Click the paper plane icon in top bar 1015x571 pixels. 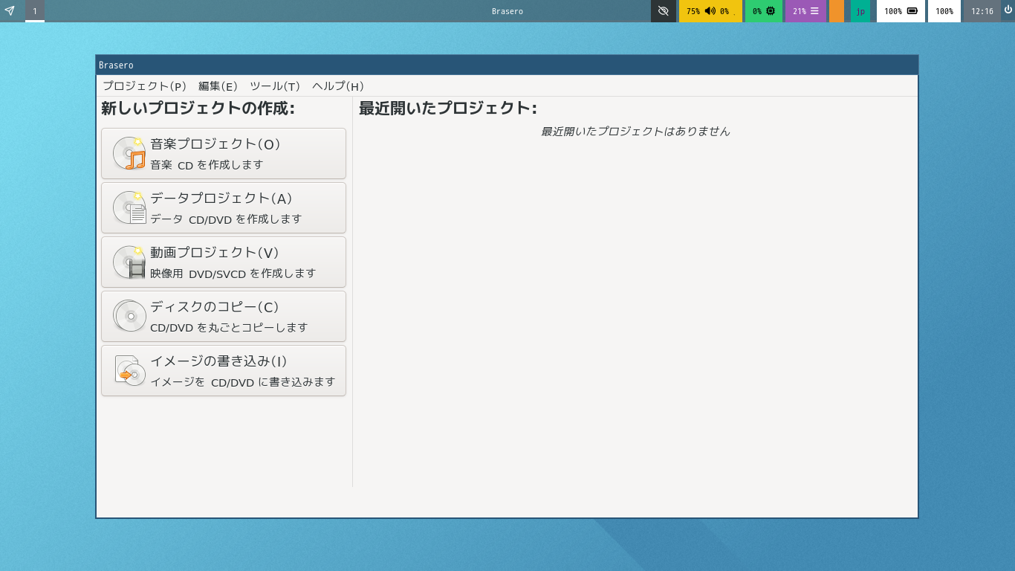click(10, 11)
